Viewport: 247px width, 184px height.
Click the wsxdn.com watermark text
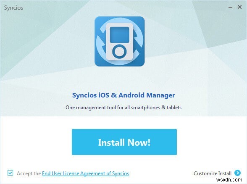(229, 180)
